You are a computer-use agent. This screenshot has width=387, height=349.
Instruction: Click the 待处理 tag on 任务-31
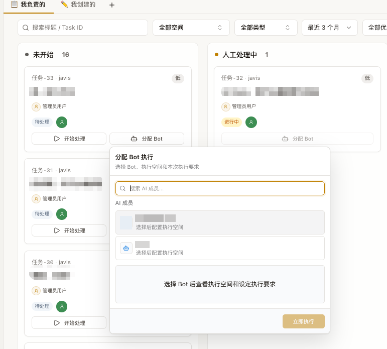(42, 214)
